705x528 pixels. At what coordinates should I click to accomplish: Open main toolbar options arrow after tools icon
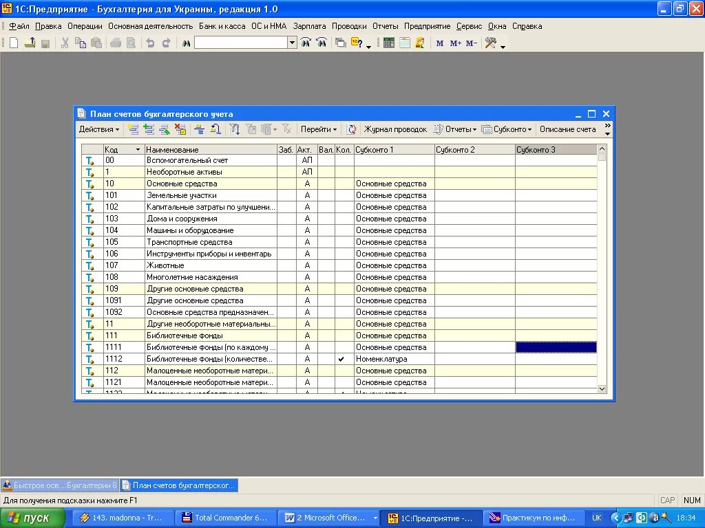(x=503, y=47)
